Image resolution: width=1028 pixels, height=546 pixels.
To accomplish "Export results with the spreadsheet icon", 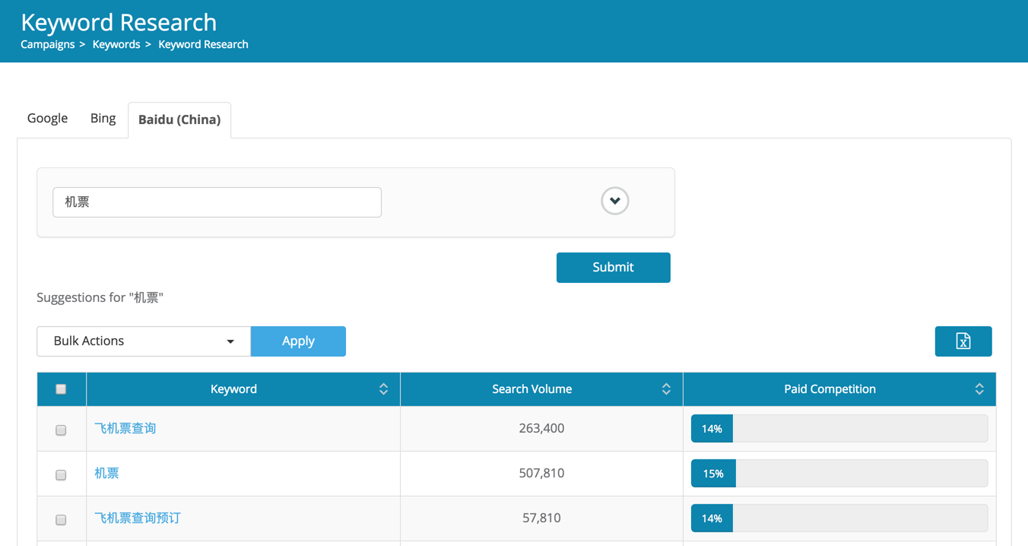I will [x=963, y=341].
